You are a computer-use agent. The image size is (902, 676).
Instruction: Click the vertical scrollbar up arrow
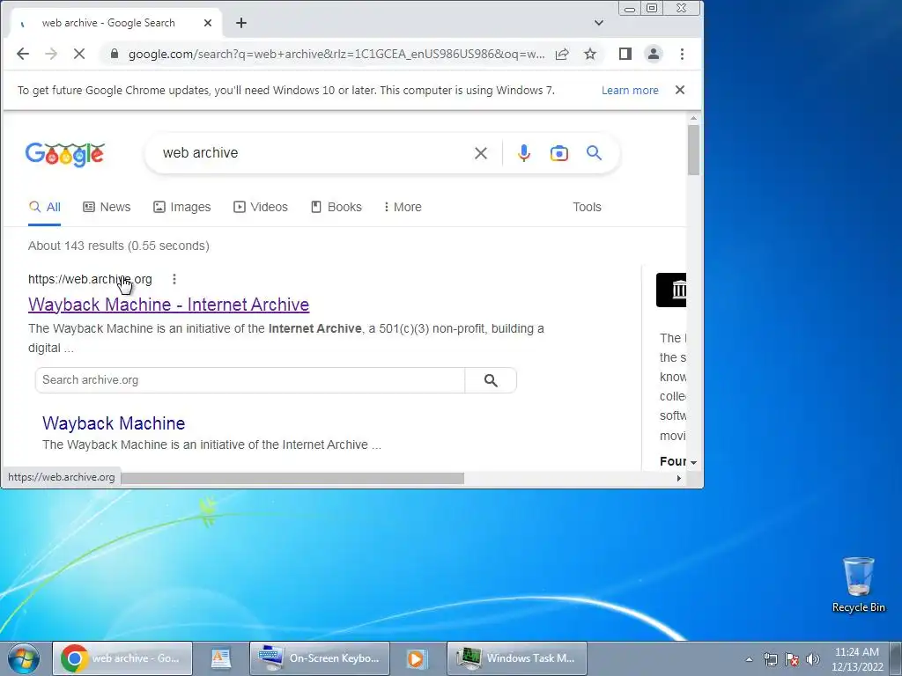click(x=694, y=119)
